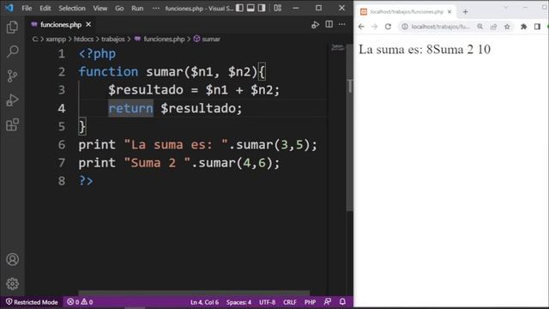Bookmark this page with the star icon
The image size is (549, 309).
pos(507,27)
